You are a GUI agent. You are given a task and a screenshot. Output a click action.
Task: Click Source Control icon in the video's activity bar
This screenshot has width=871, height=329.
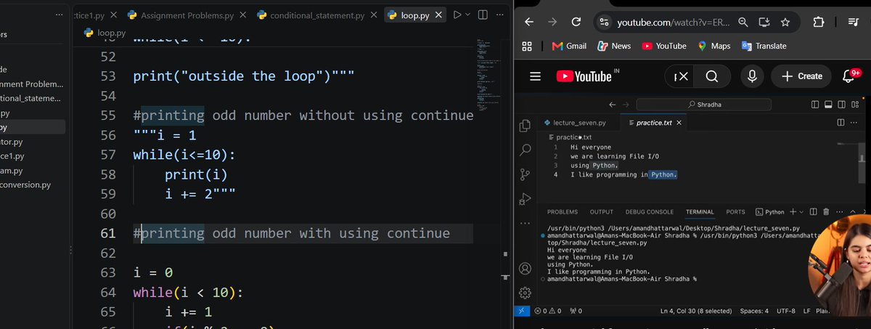[526, 174]
